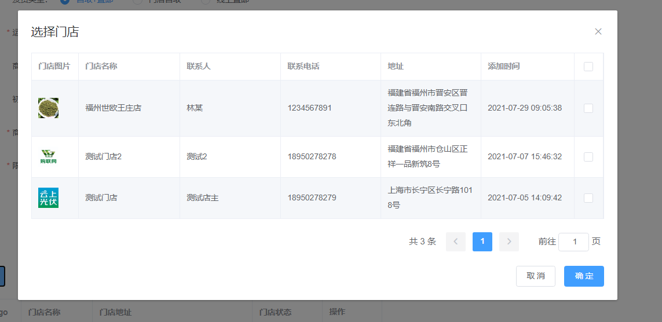This screenshot has height=322, width=662.
Task: Check the box for 福州世欧王庄店
Action: click(588, 108)
